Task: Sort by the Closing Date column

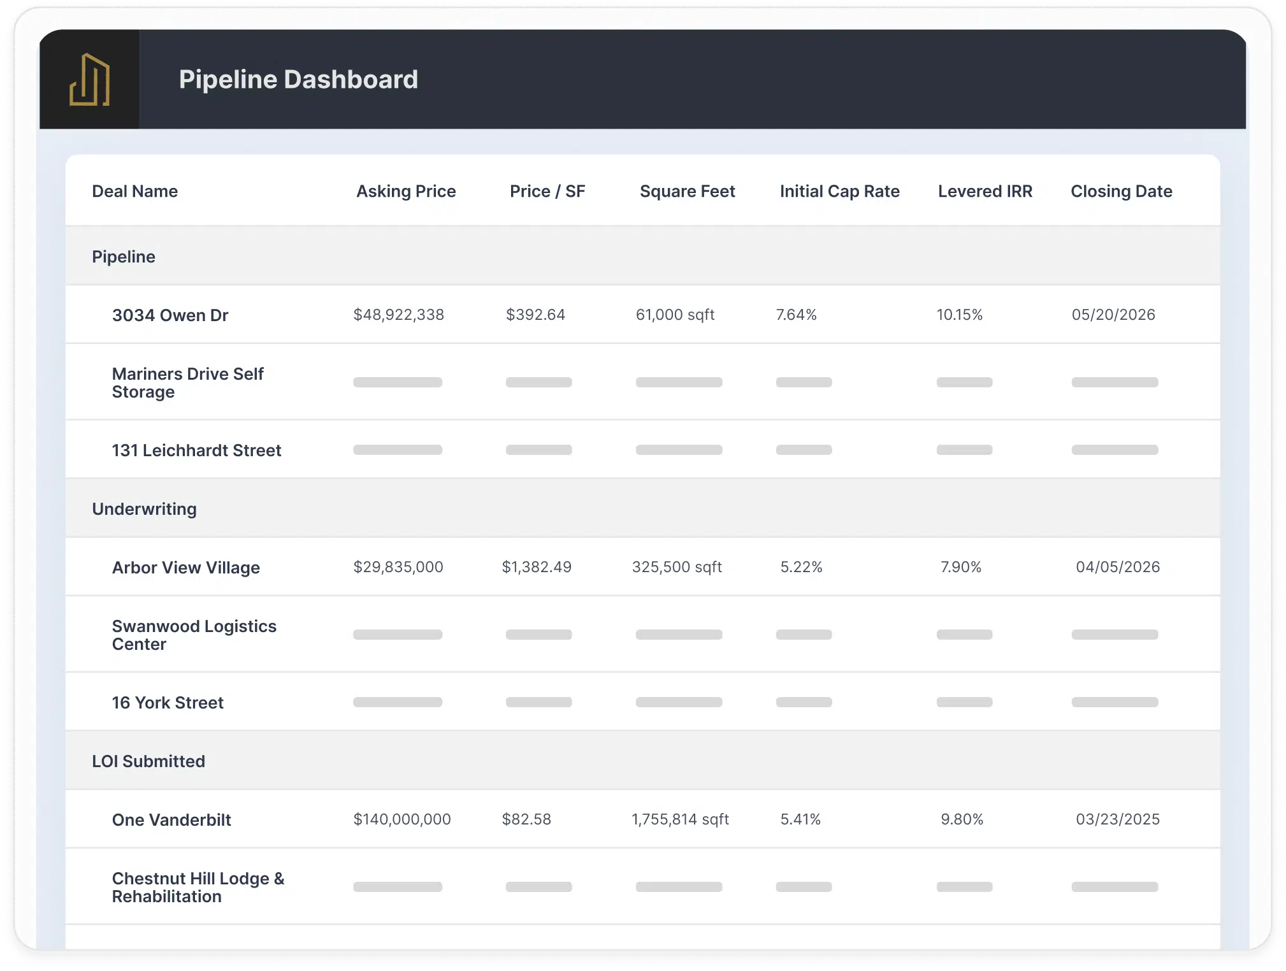Action: pos(1122,191)
